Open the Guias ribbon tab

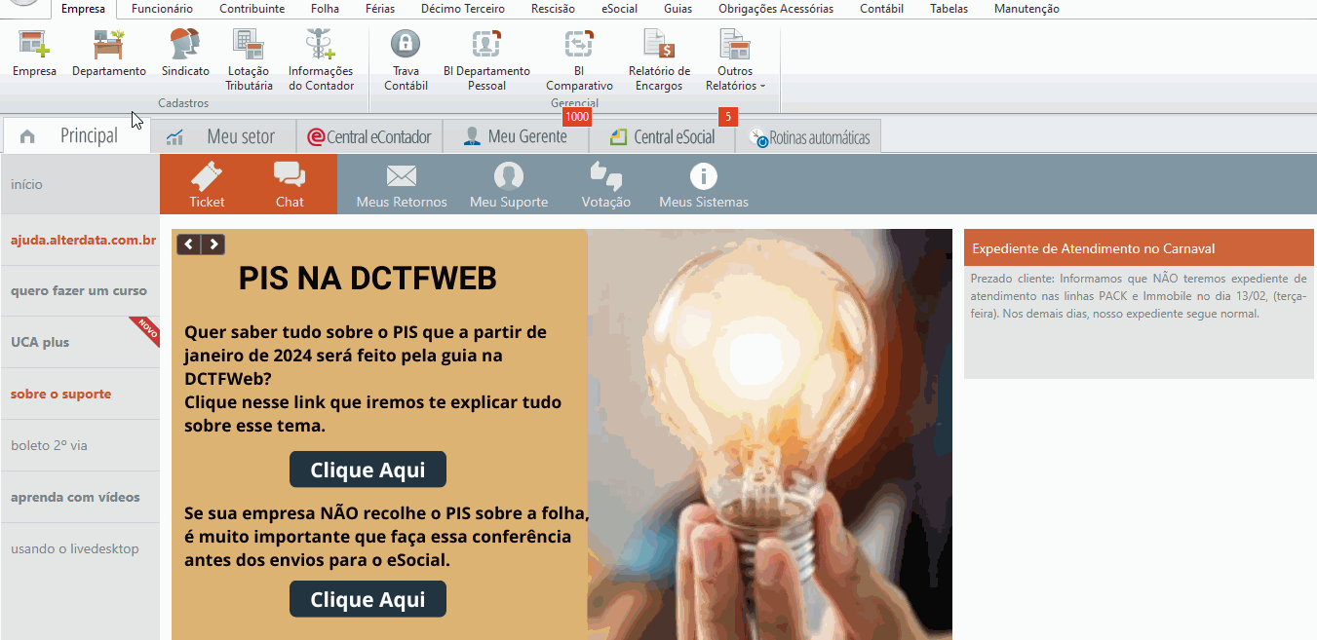coord(678,9)
